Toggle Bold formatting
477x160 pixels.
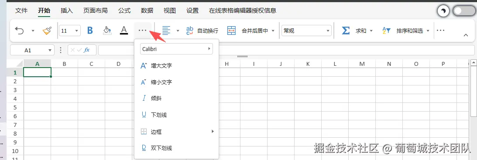90,31
